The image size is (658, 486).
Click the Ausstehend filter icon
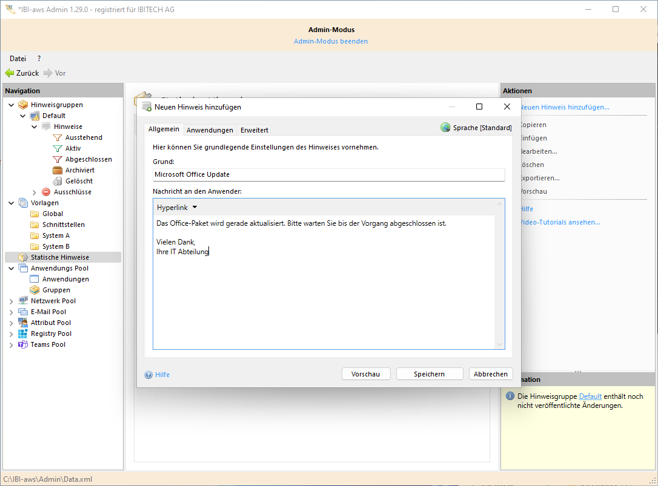pyautogui.click(x=58, y=137)
